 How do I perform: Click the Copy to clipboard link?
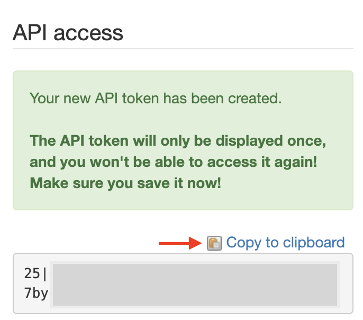coord(285,243)
